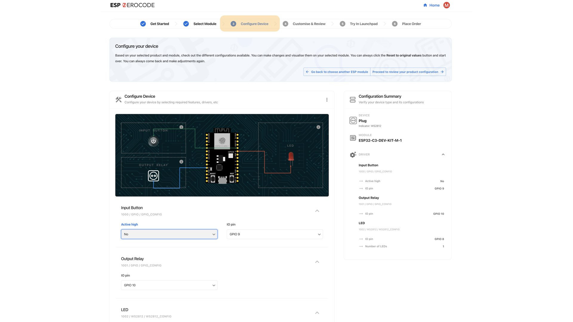The width and height of the screenshot is (573, 322).
Task: Click the Driver gear icon in the summary panel
Action: pos(353,155)
